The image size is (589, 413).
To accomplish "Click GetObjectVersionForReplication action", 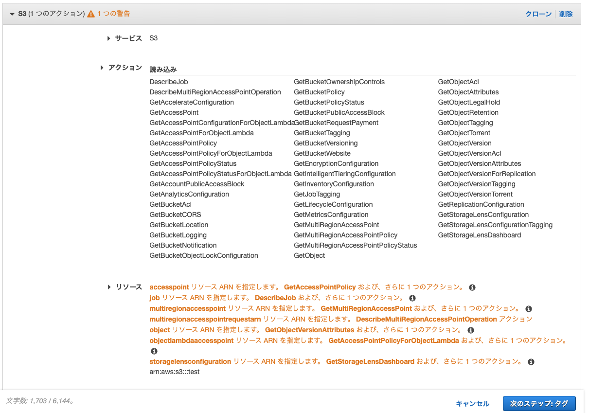I will 487,174.
